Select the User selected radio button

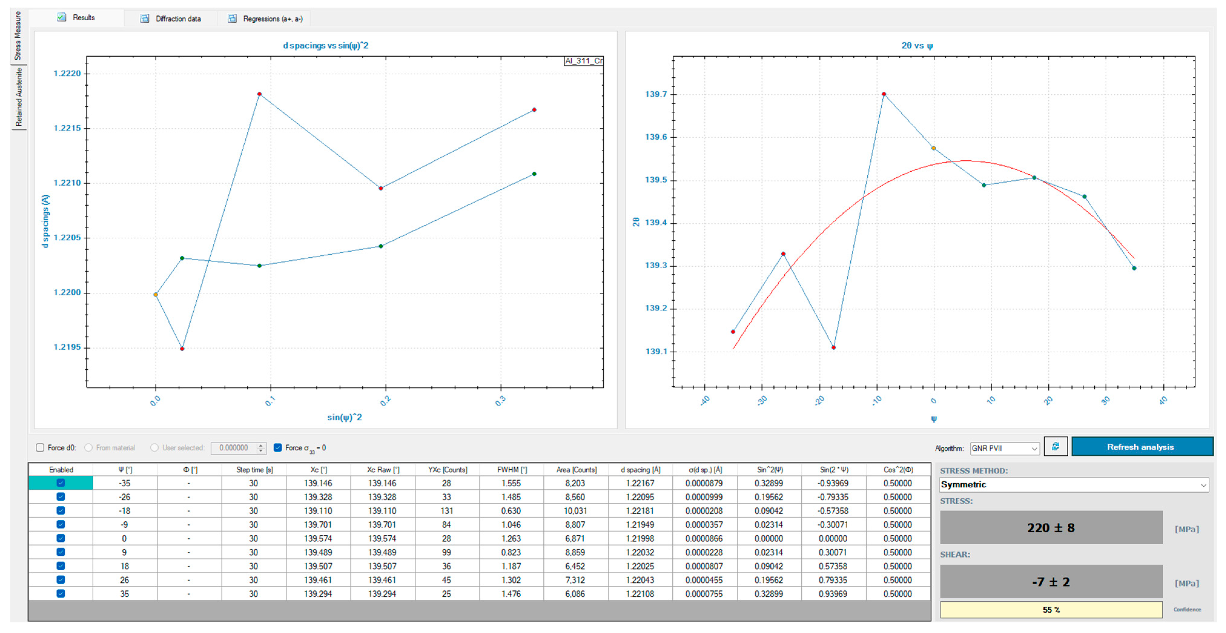[154, 447]
